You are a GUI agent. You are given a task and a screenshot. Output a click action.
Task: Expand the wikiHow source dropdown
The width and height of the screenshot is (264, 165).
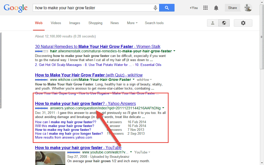click(144, 80)
